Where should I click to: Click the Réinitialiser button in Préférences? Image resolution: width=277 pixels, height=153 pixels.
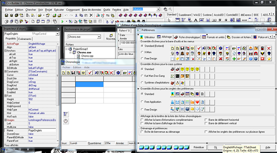coord(199,147)
